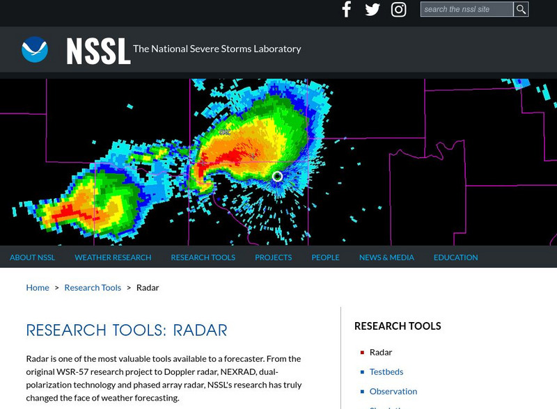
Task: Go to the PEOPLE page
Action: [x=325, y=257]
